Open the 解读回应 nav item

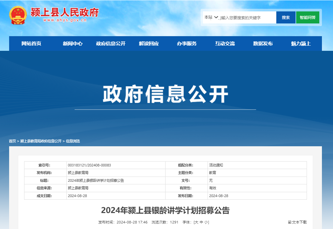tap(149, 44)
